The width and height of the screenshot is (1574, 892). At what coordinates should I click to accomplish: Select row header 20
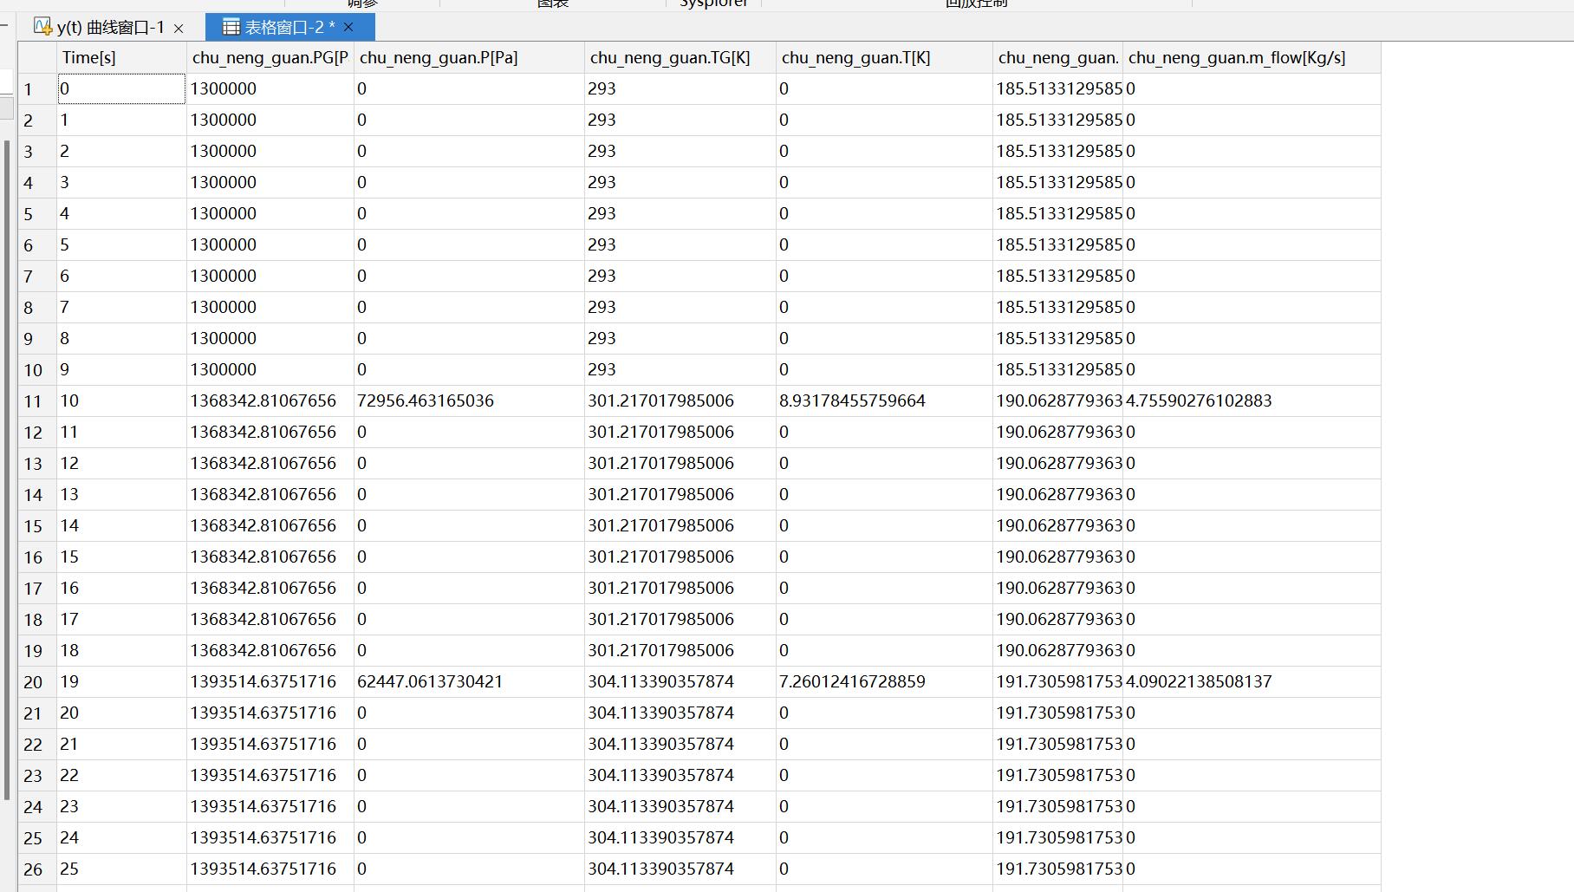click(x=37, y=681)
